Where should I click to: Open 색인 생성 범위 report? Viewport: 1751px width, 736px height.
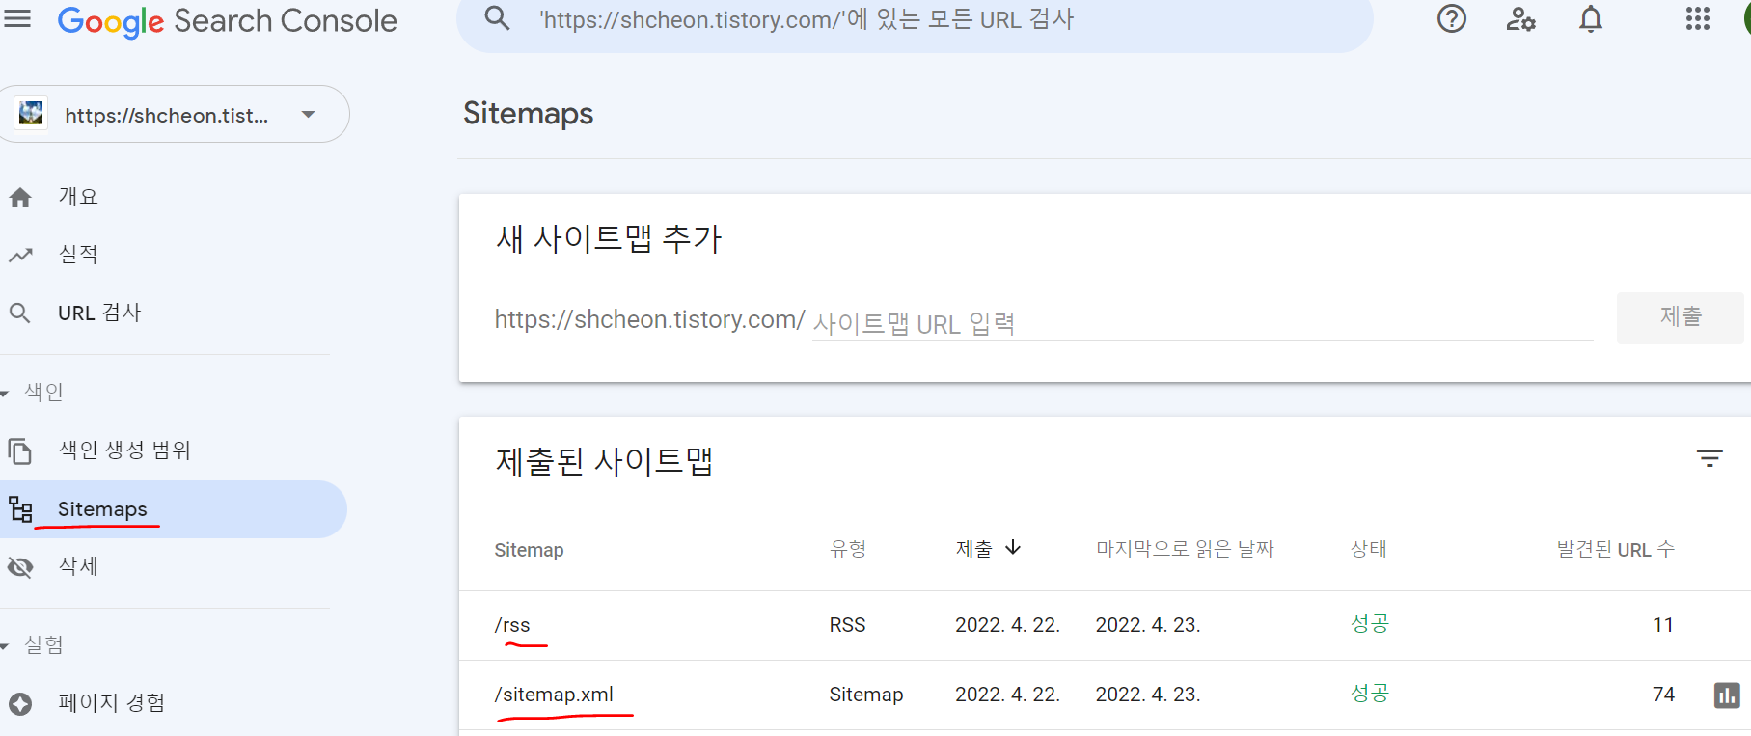click(x=124, y=450)
